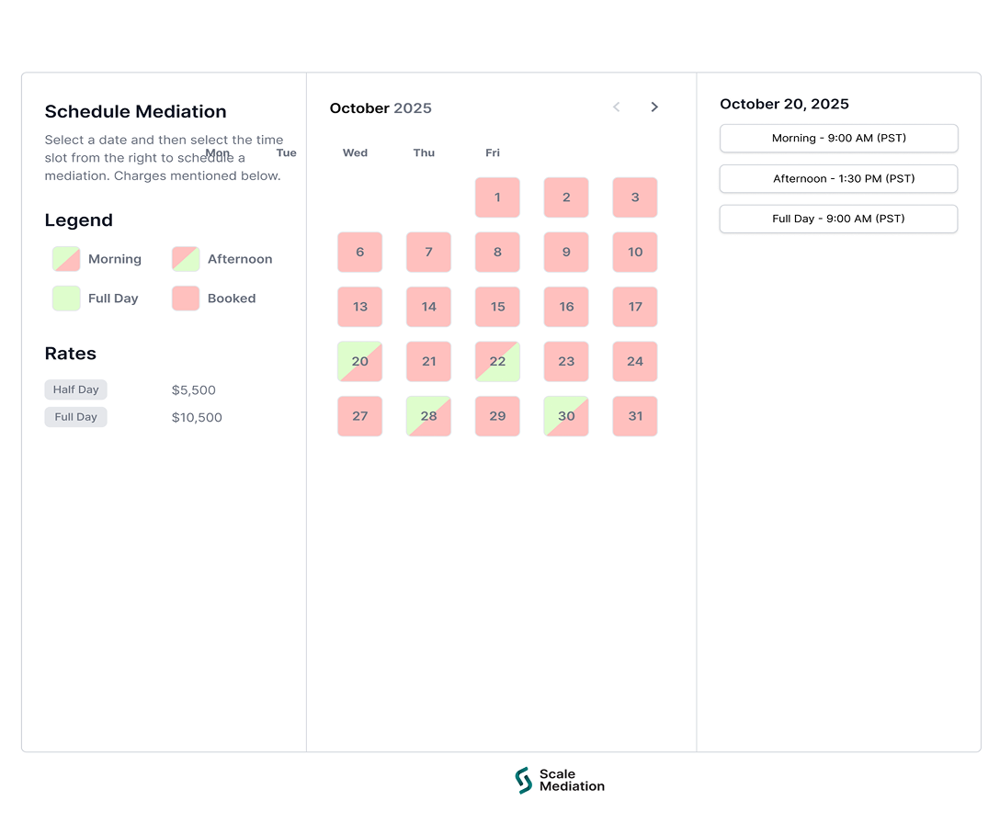The image size is (1000, 823).
Task: Select October 22 on the calendar
Action: [x=497, y=362]
